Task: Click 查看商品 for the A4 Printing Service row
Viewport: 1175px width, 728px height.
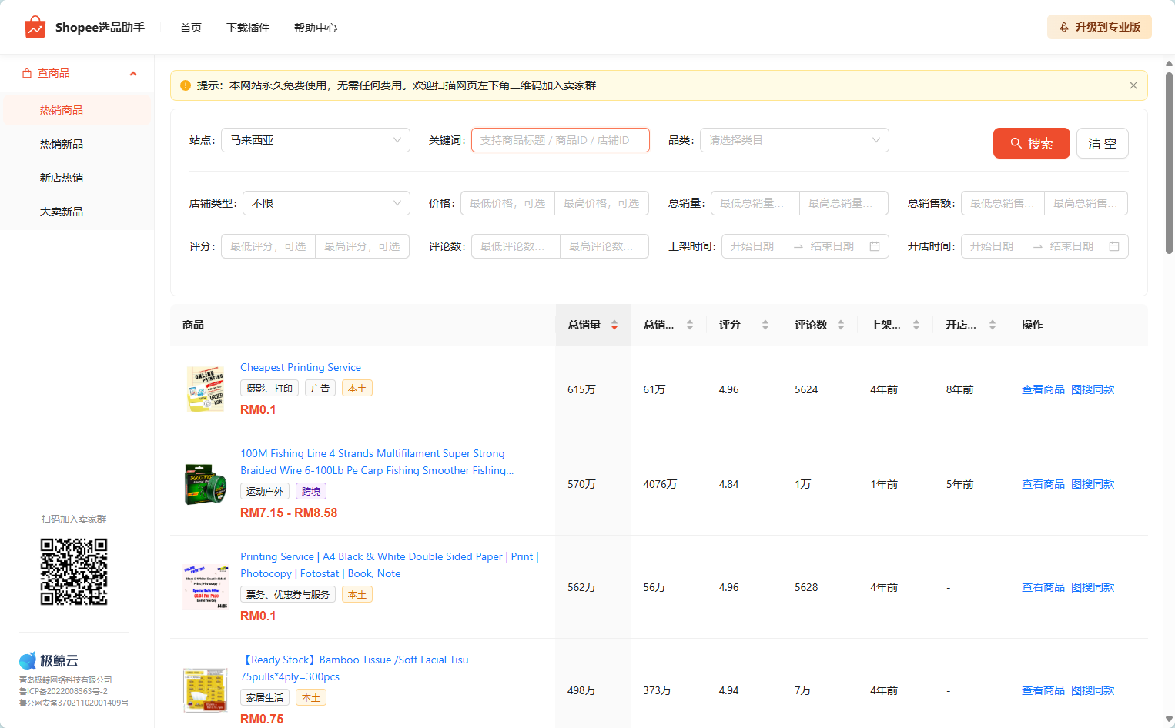Action: [x=1043, y=587]
